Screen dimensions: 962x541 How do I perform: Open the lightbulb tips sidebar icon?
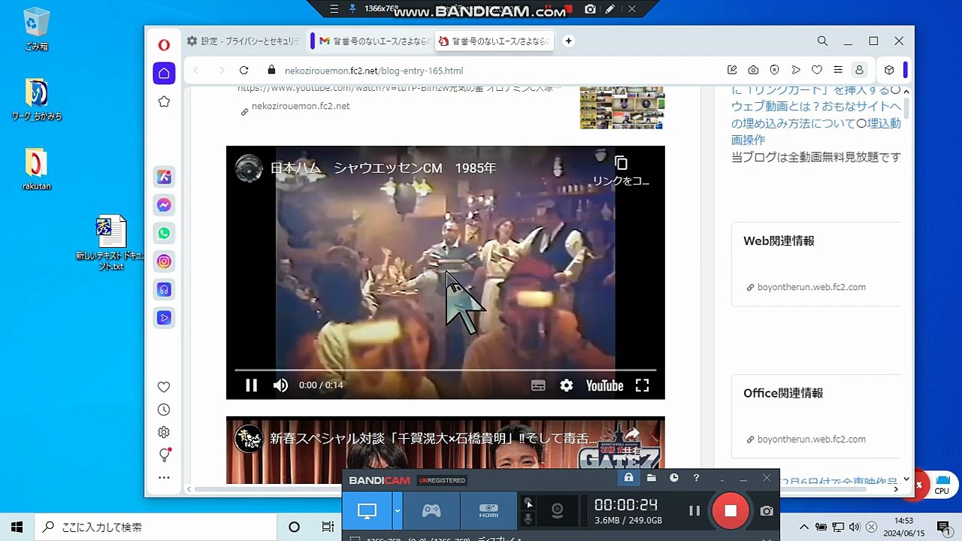[x=165, y=455]
